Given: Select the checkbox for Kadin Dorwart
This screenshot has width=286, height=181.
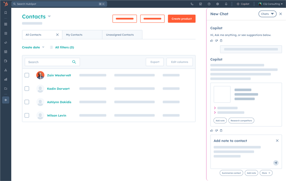Looking at the screenshot, I should [27, 89].
